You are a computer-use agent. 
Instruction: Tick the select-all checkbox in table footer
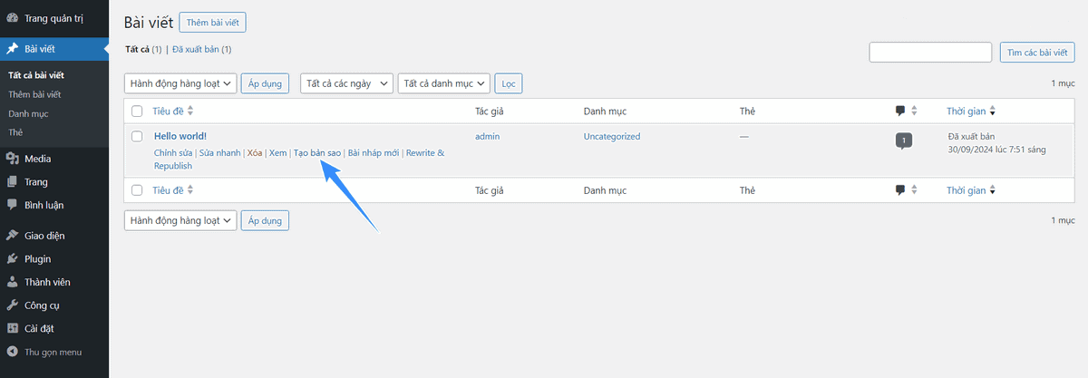point(137,190)
